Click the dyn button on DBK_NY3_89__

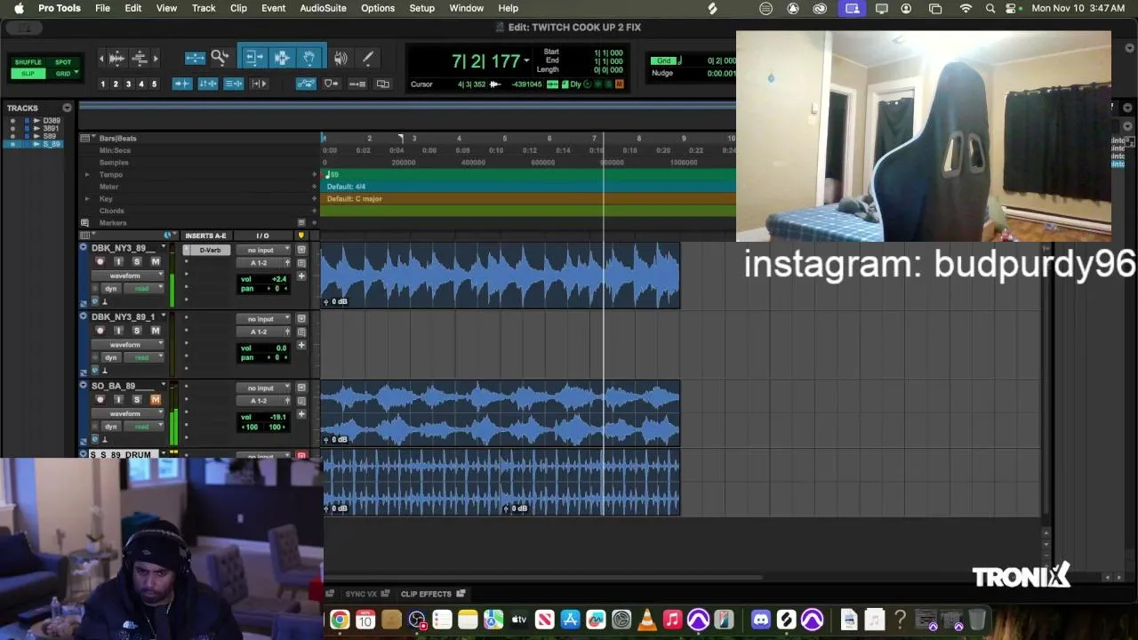click(110, 288)
